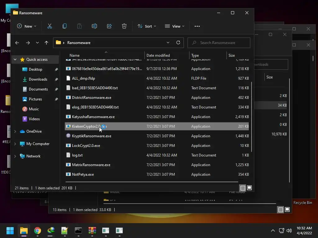Select Music in navigation pane

[x=34, y=109]
